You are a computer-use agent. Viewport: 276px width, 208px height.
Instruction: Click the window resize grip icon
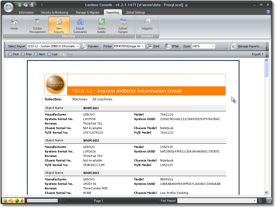coord(269,201)
